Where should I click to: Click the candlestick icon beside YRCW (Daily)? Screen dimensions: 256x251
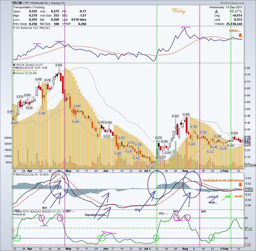click(x=14, y=65)
